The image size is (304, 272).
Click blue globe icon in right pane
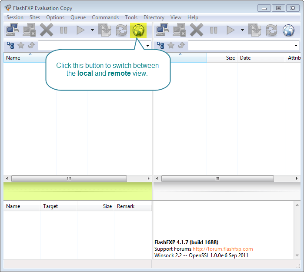click(x=288, y=30)
